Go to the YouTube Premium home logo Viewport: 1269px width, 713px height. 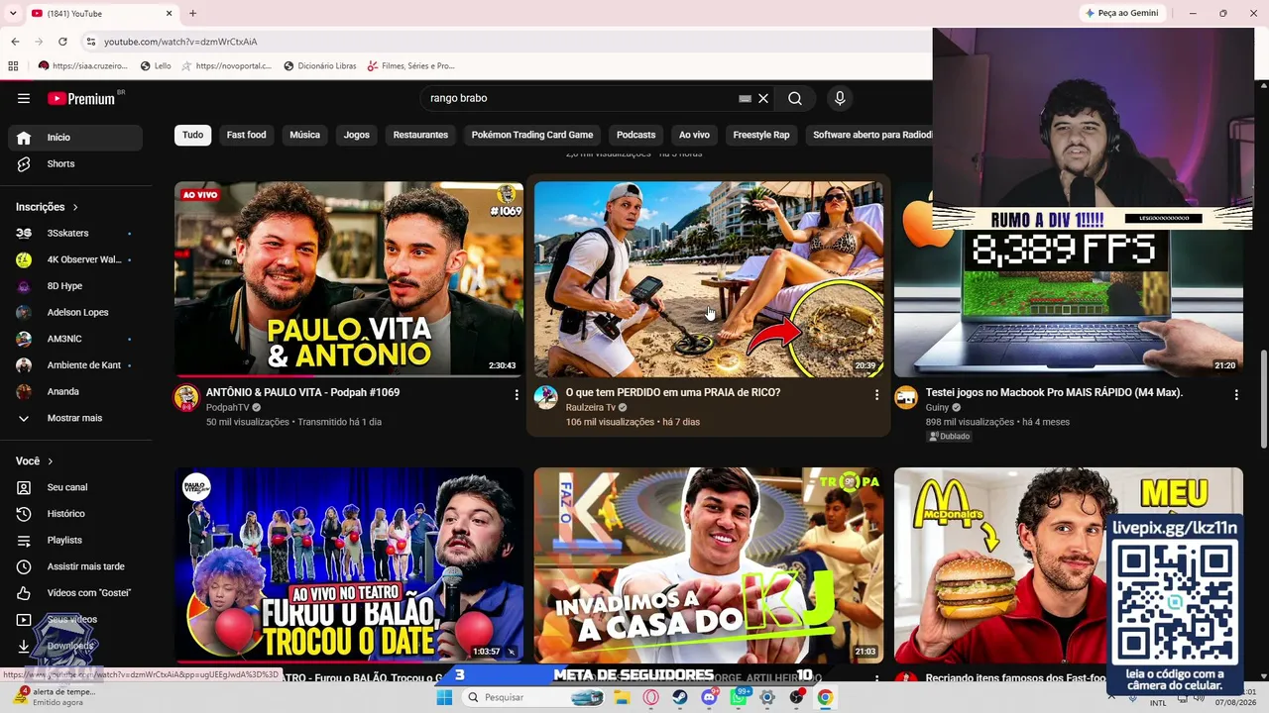click(x=81, y=98)
